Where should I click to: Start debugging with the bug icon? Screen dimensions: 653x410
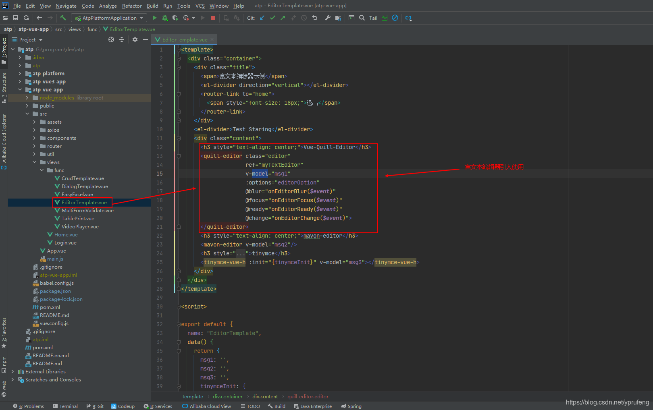[x=165, y=18]
